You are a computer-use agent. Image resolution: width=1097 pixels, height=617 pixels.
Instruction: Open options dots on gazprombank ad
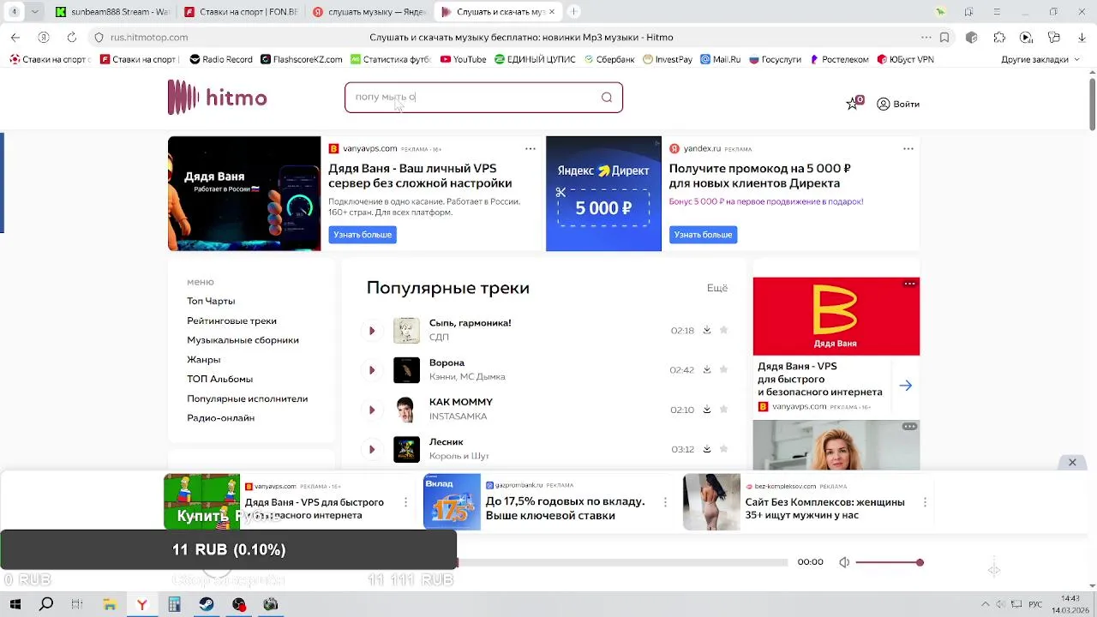(x=665, y=502)
